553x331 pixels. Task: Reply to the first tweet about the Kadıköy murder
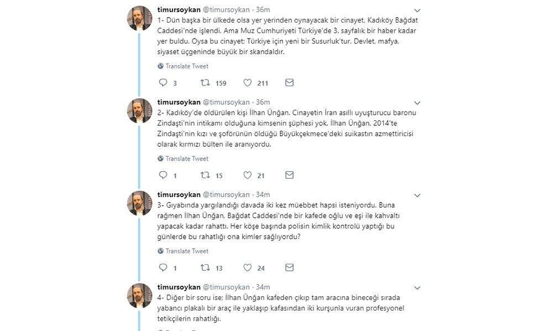pos(163,83)
